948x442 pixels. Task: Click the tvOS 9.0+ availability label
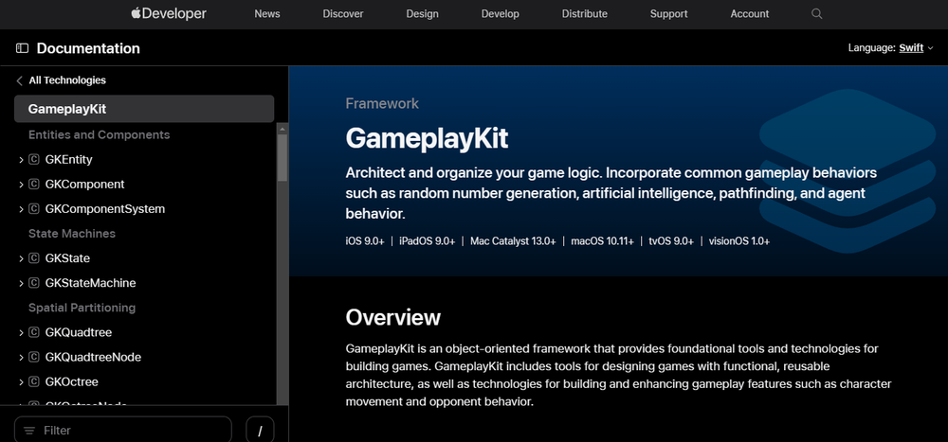point(671,241)
